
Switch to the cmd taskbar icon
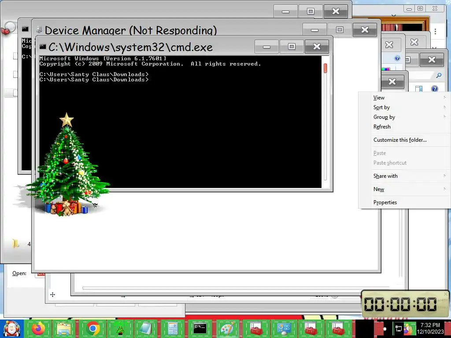200,329
